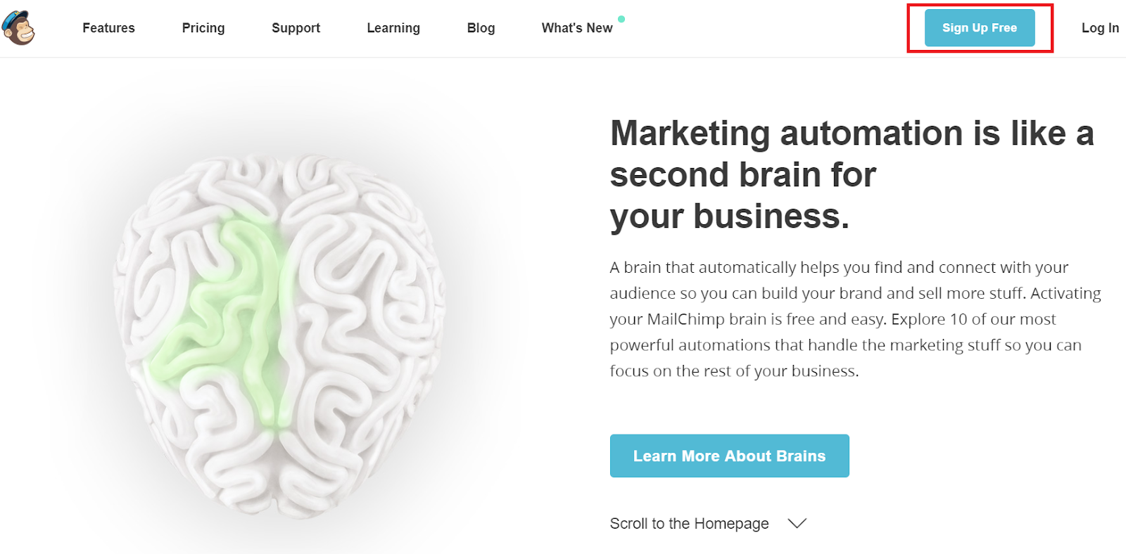Click the Scroll to the Homepage text
Screen dimensions: 1126x554
pos(689,524)
